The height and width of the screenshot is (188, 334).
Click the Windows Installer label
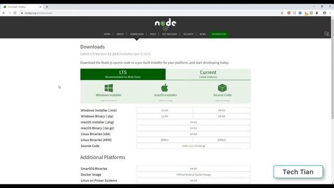(x=109, y=95)
